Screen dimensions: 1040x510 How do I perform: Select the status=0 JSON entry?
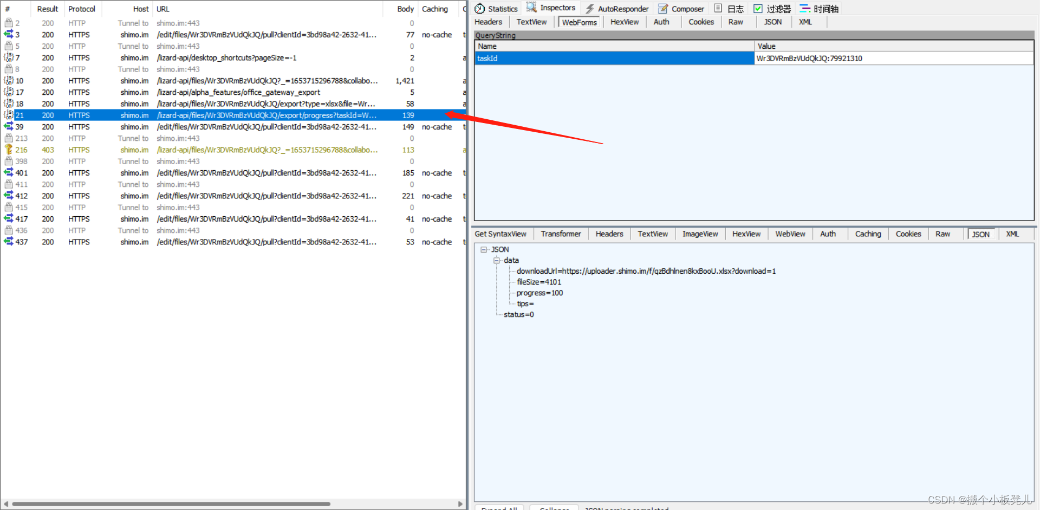coord(519,314)
